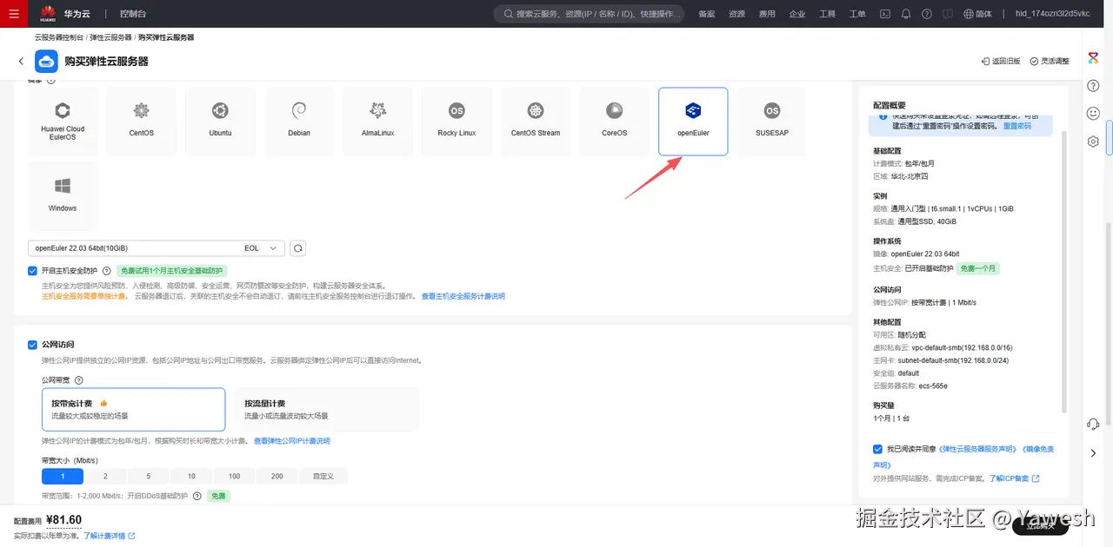Open the headset customer service icon
The height and width of the screenshot is (547, 1113).
(x=1094, y=424)
